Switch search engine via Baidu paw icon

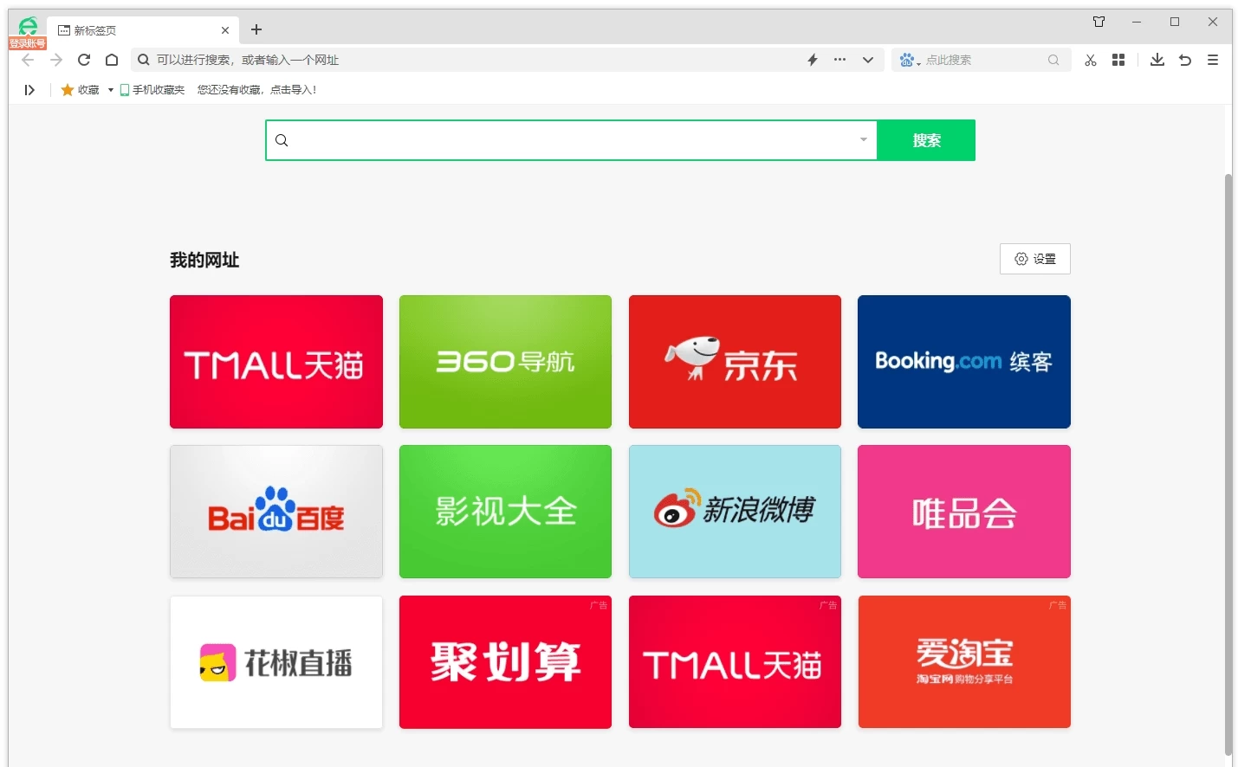[909, 60]
